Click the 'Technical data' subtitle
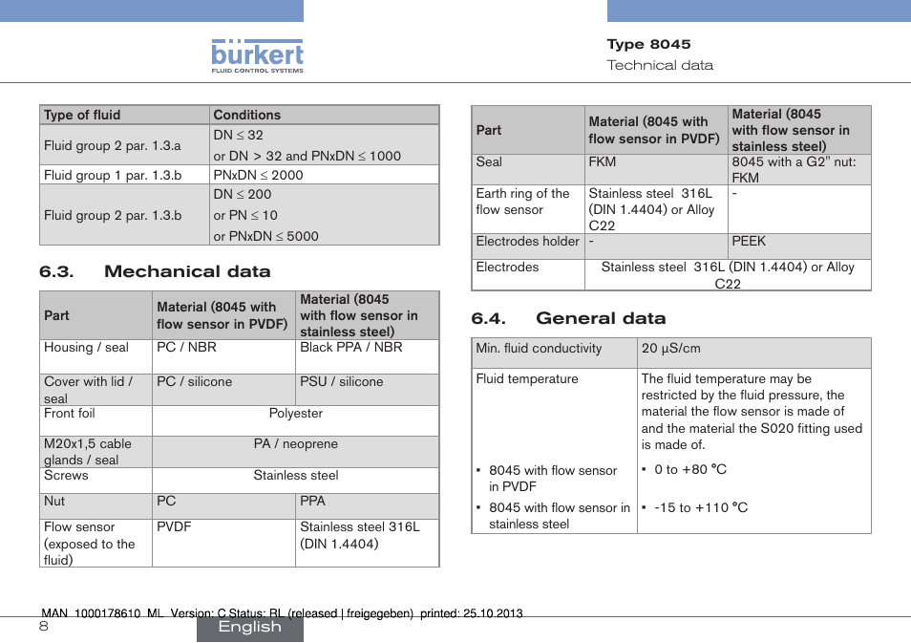This screenshot has height=643, width=911. (x=660, y=65)
